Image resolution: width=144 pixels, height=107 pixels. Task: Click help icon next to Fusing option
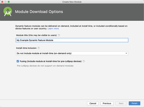(x=84, y=61)
